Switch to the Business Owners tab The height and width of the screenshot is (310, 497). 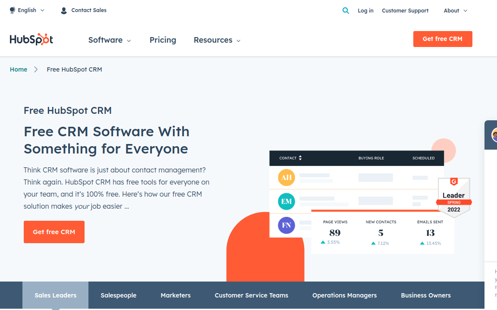pyautogui.click(x=426, y=295)
